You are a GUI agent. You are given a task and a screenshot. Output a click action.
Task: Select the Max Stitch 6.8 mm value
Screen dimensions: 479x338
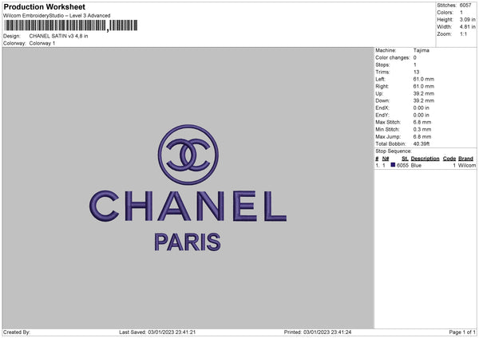tap(422, 122)
